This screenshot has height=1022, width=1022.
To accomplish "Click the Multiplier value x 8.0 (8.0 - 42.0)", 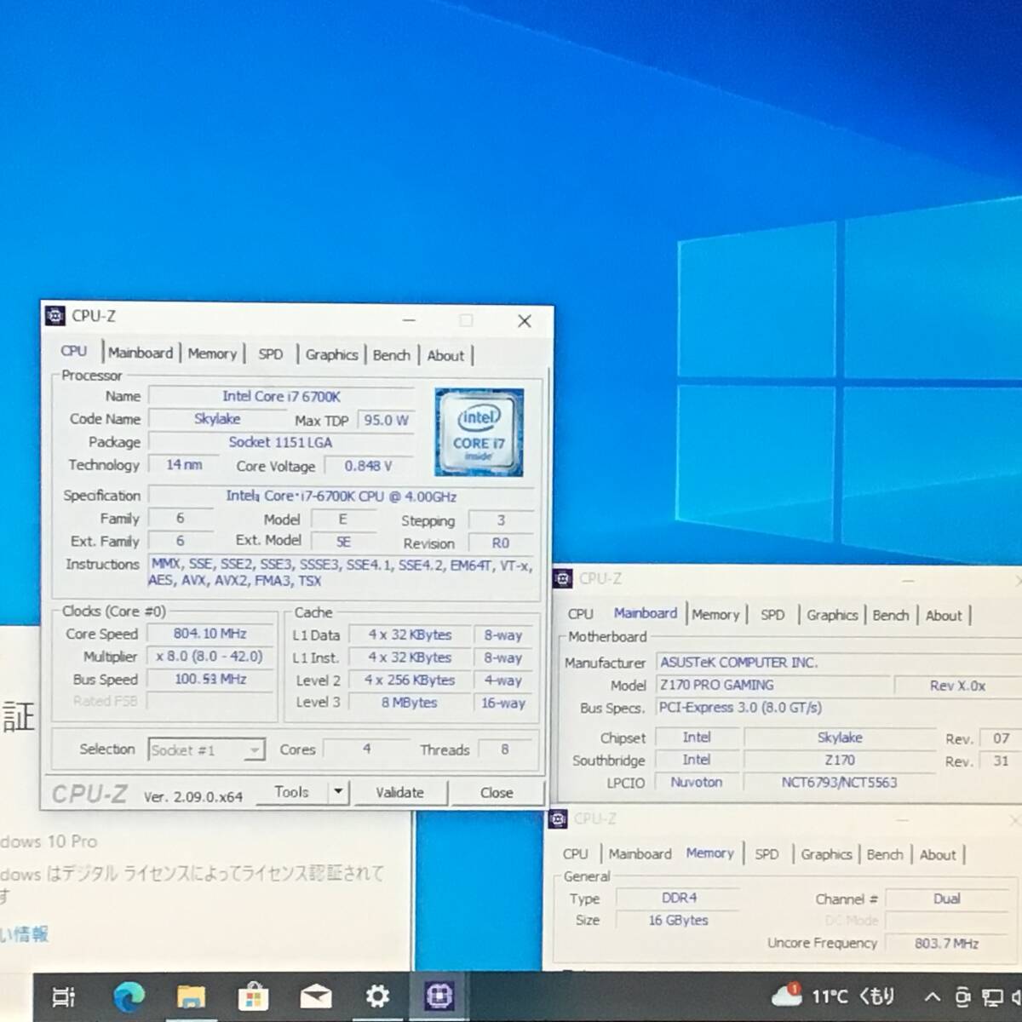I will 210,657.
